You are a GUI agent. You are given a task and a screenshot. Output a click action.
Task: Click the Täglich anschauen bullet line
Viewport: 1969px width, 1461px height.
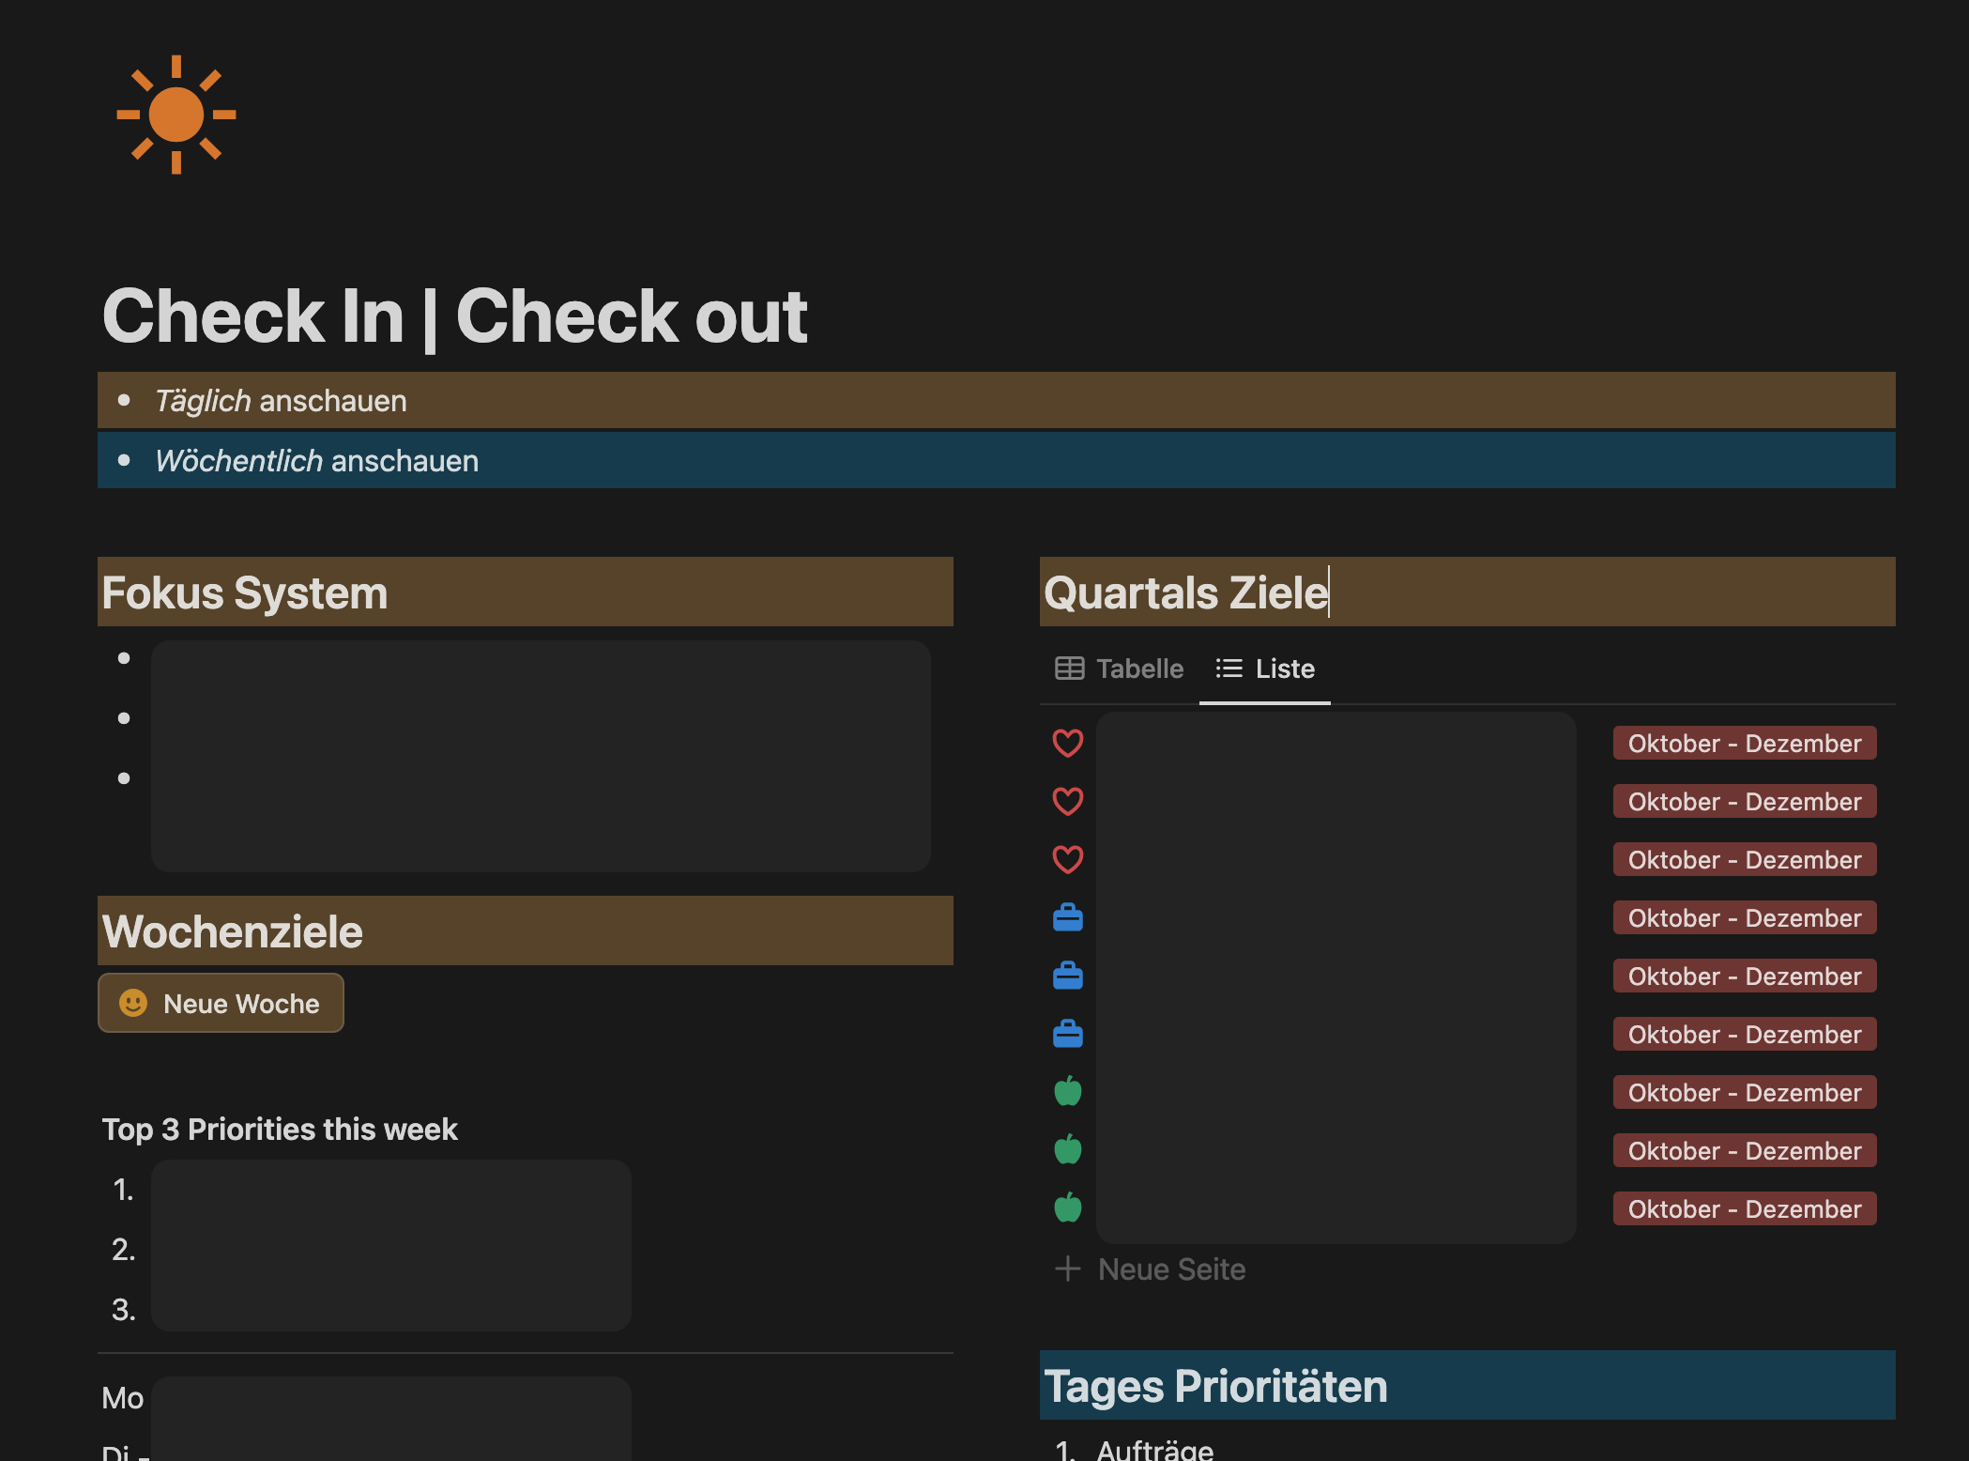click(997, 400)
